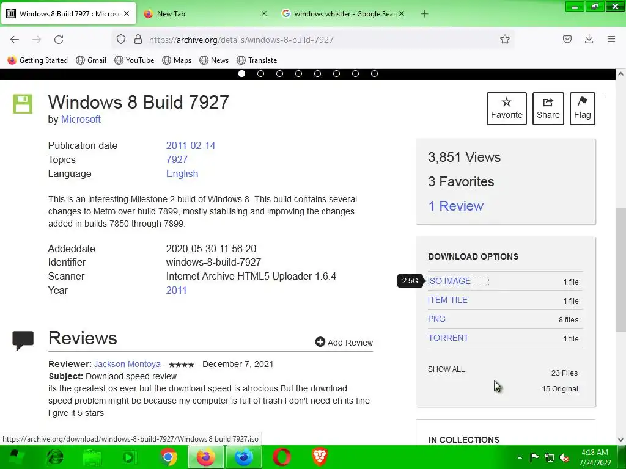Close the windows whistler Google tab
Screen dimensions: 626x469
402,13
